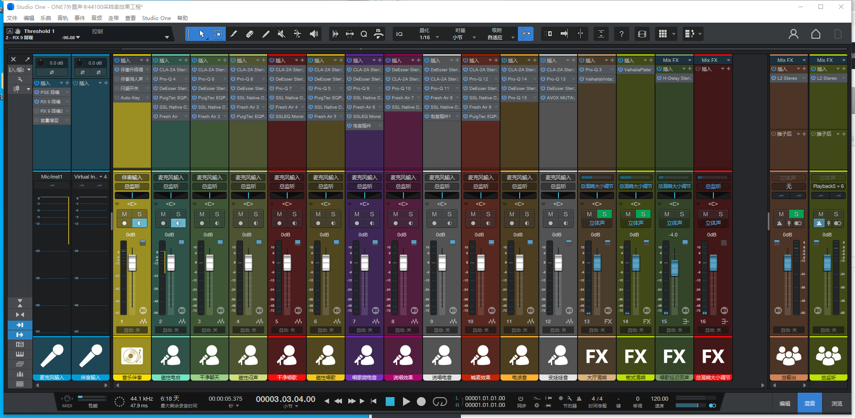Click the 立体声 button on channel 15

[674, 223]
